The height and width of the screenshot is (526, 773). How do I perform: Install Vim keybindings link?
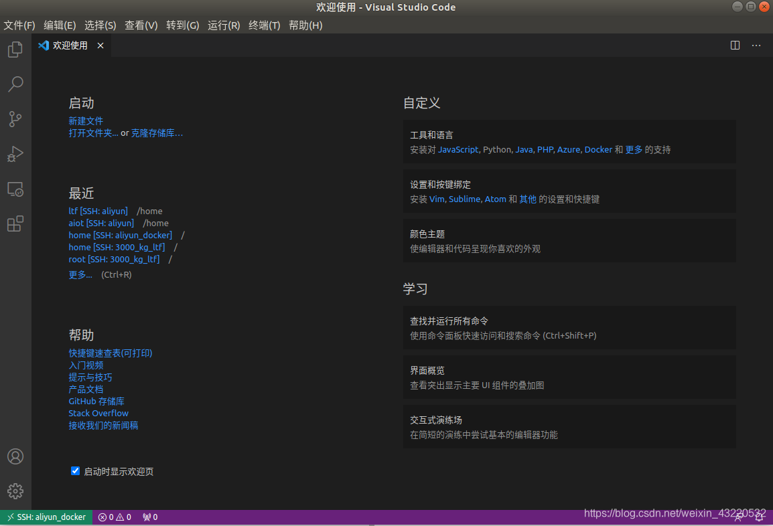pyautogui.click(x=437, y=199)
